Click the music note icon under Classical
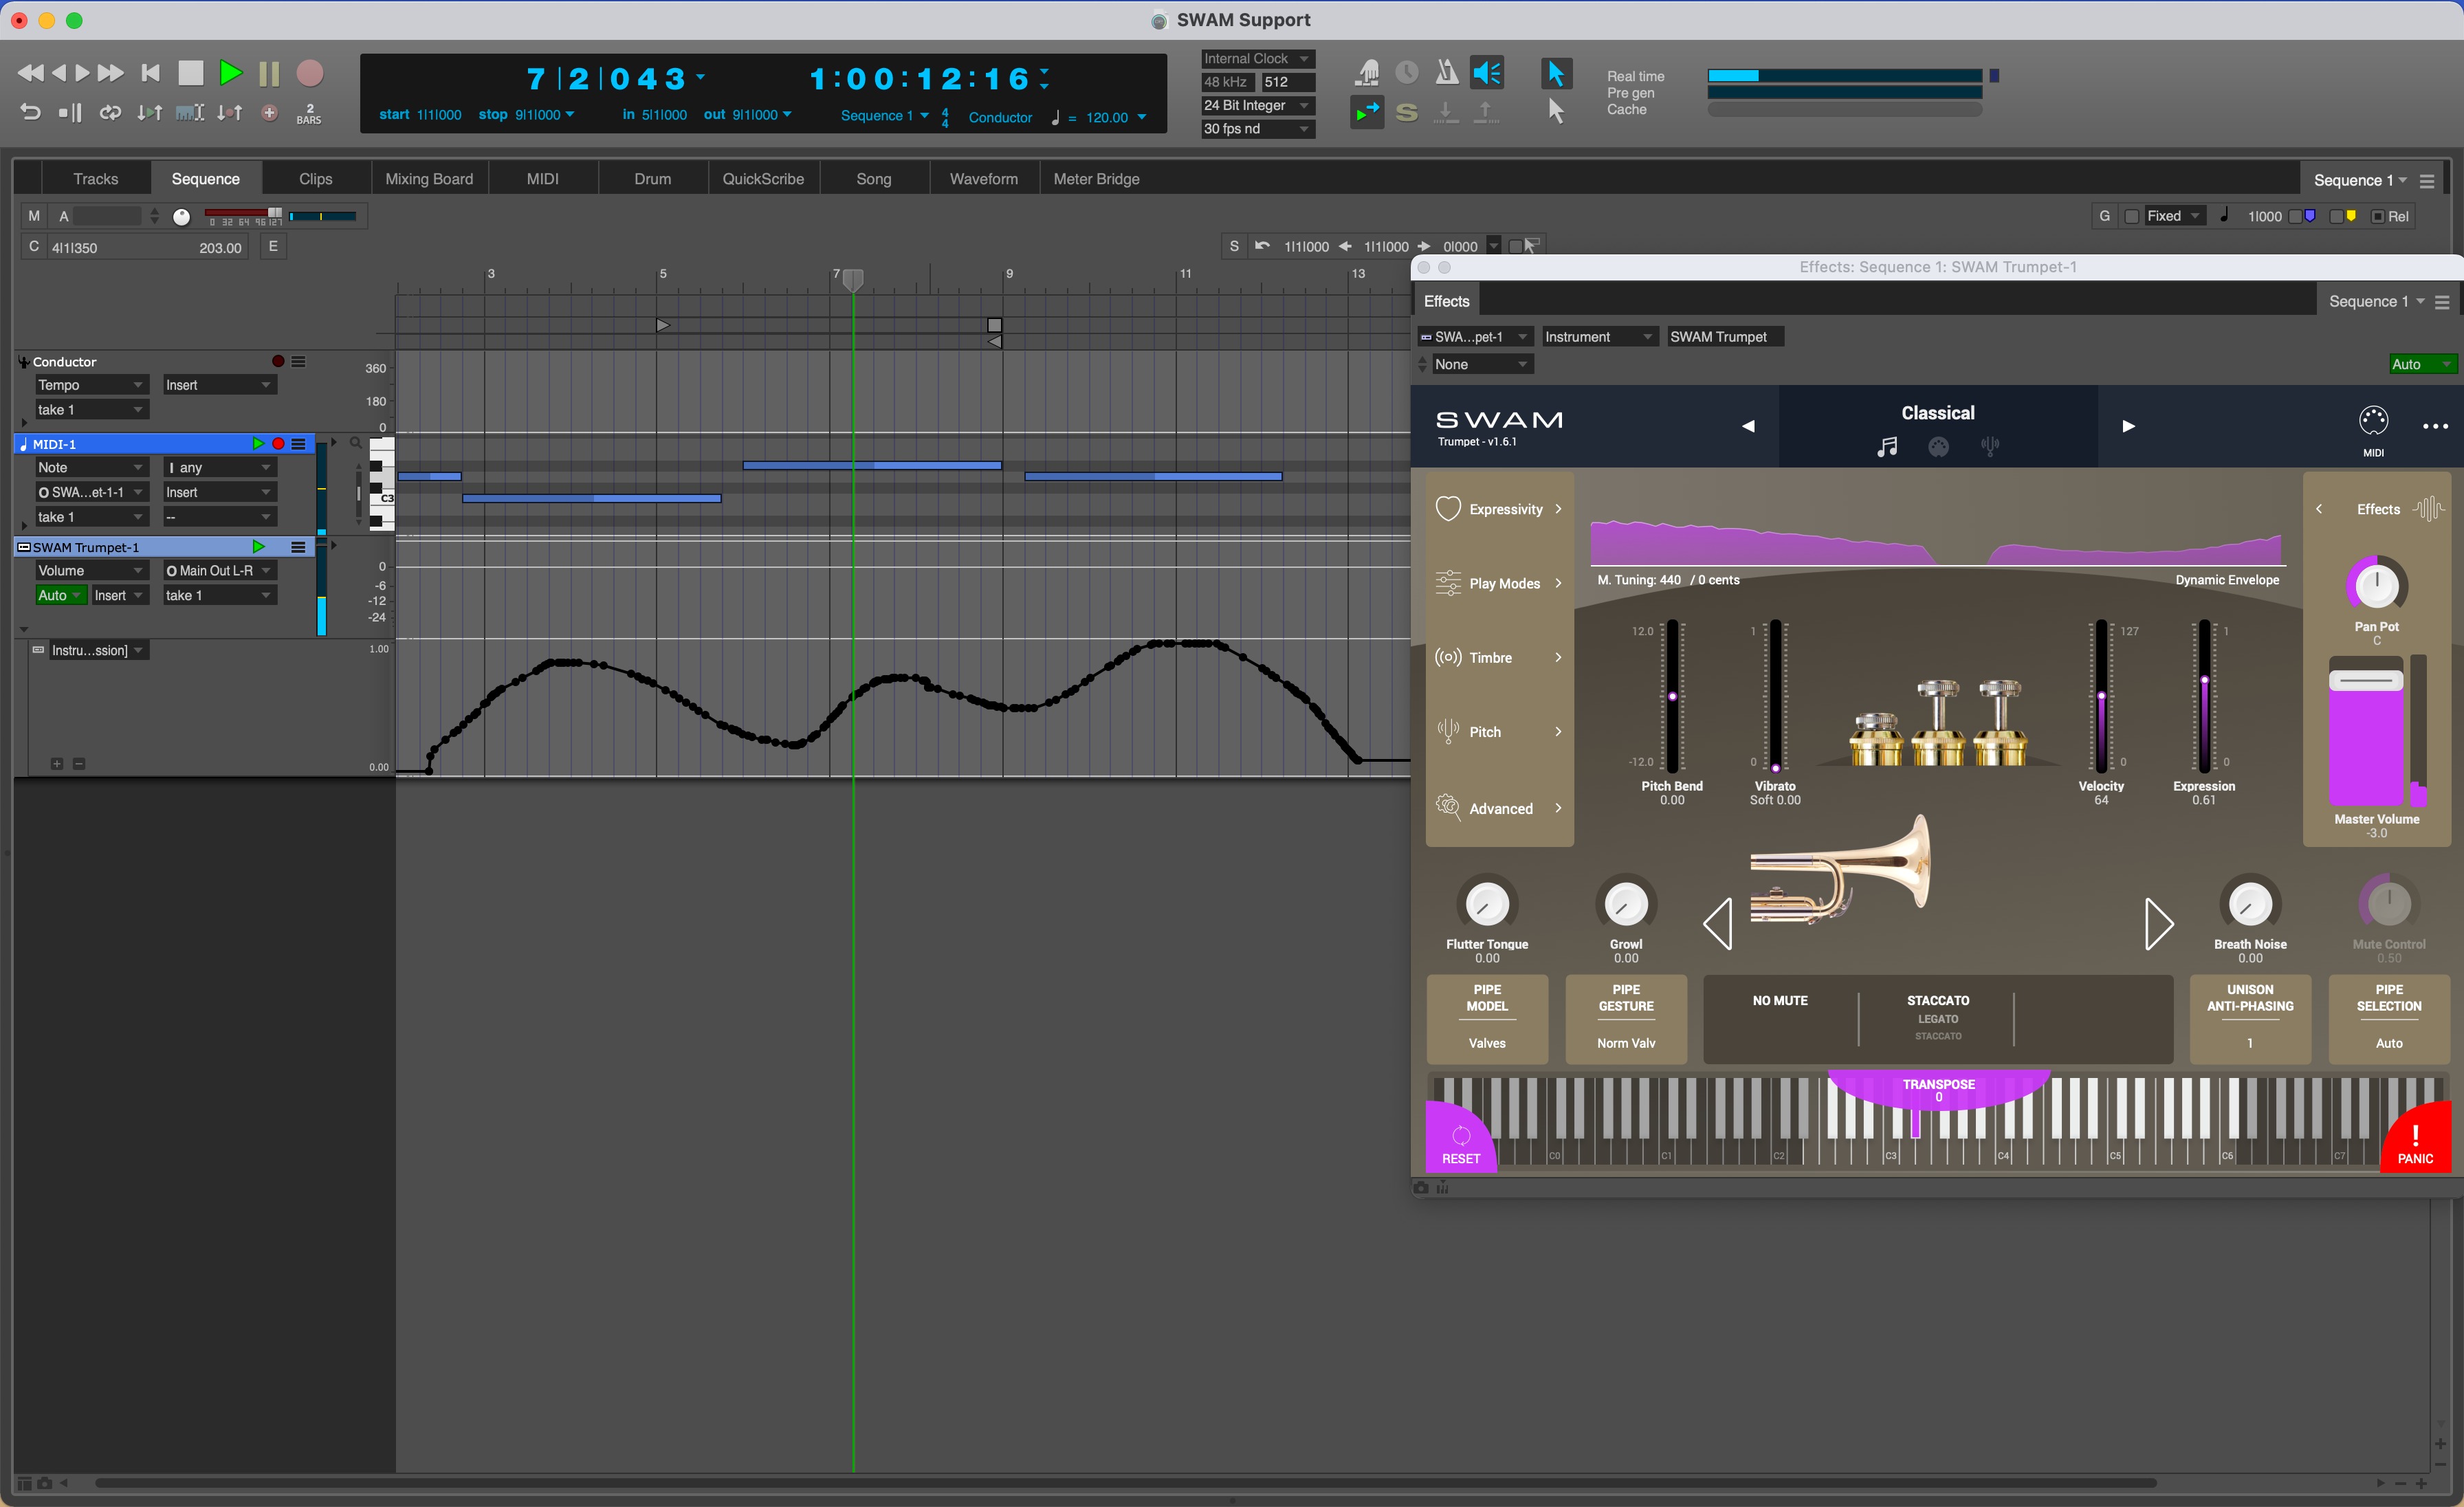2464x1507 pixels. 1886,447
